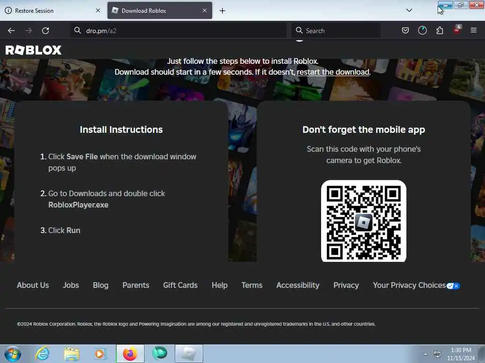Screen dimensions: 485x363
Task: Click the Save File instruction text
Action: click(x=82, y=156)
